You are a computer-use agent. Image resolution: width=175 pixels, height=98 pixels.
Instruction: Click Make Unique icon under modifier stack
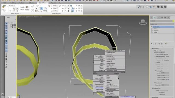(159, 44)
